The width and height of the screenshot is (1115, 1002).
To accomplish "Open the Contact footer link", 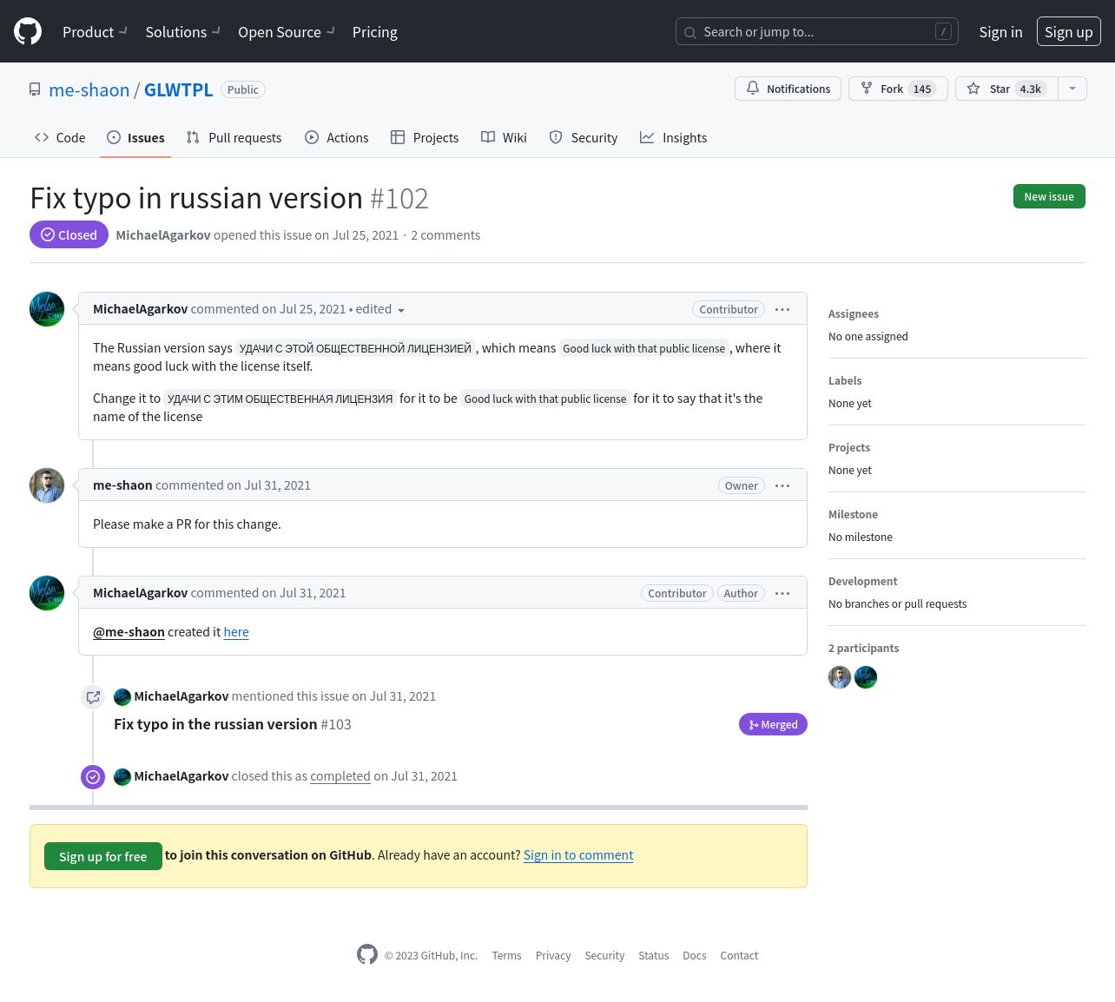I will 739,955.
